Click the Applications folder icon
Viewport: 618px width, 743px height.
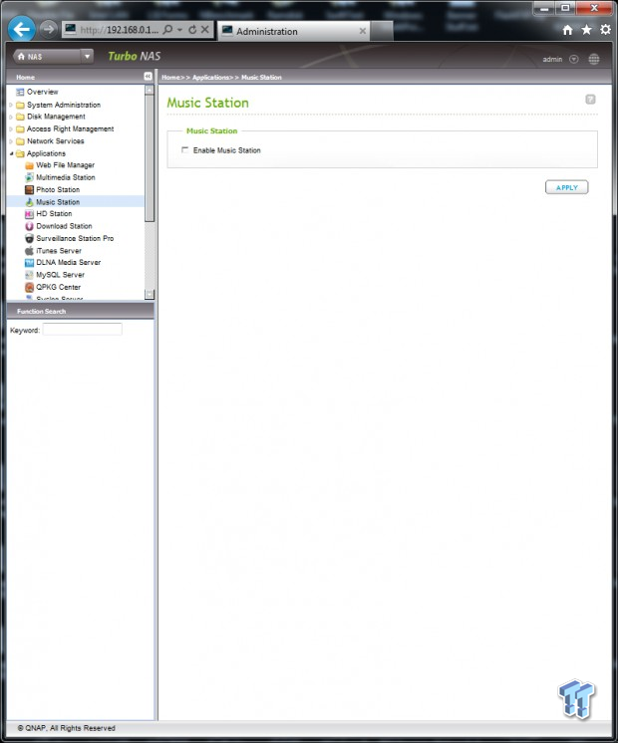20,153
